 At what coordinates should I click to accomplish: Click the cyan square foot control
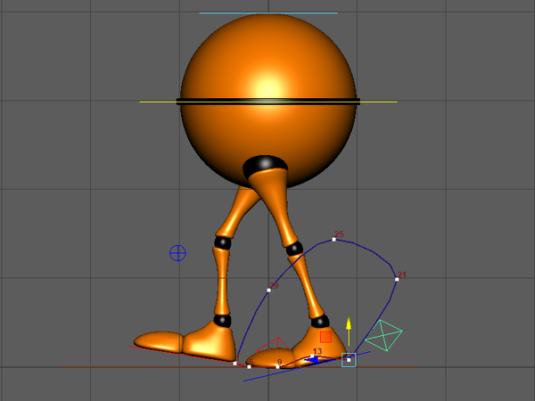click(349, 360)
